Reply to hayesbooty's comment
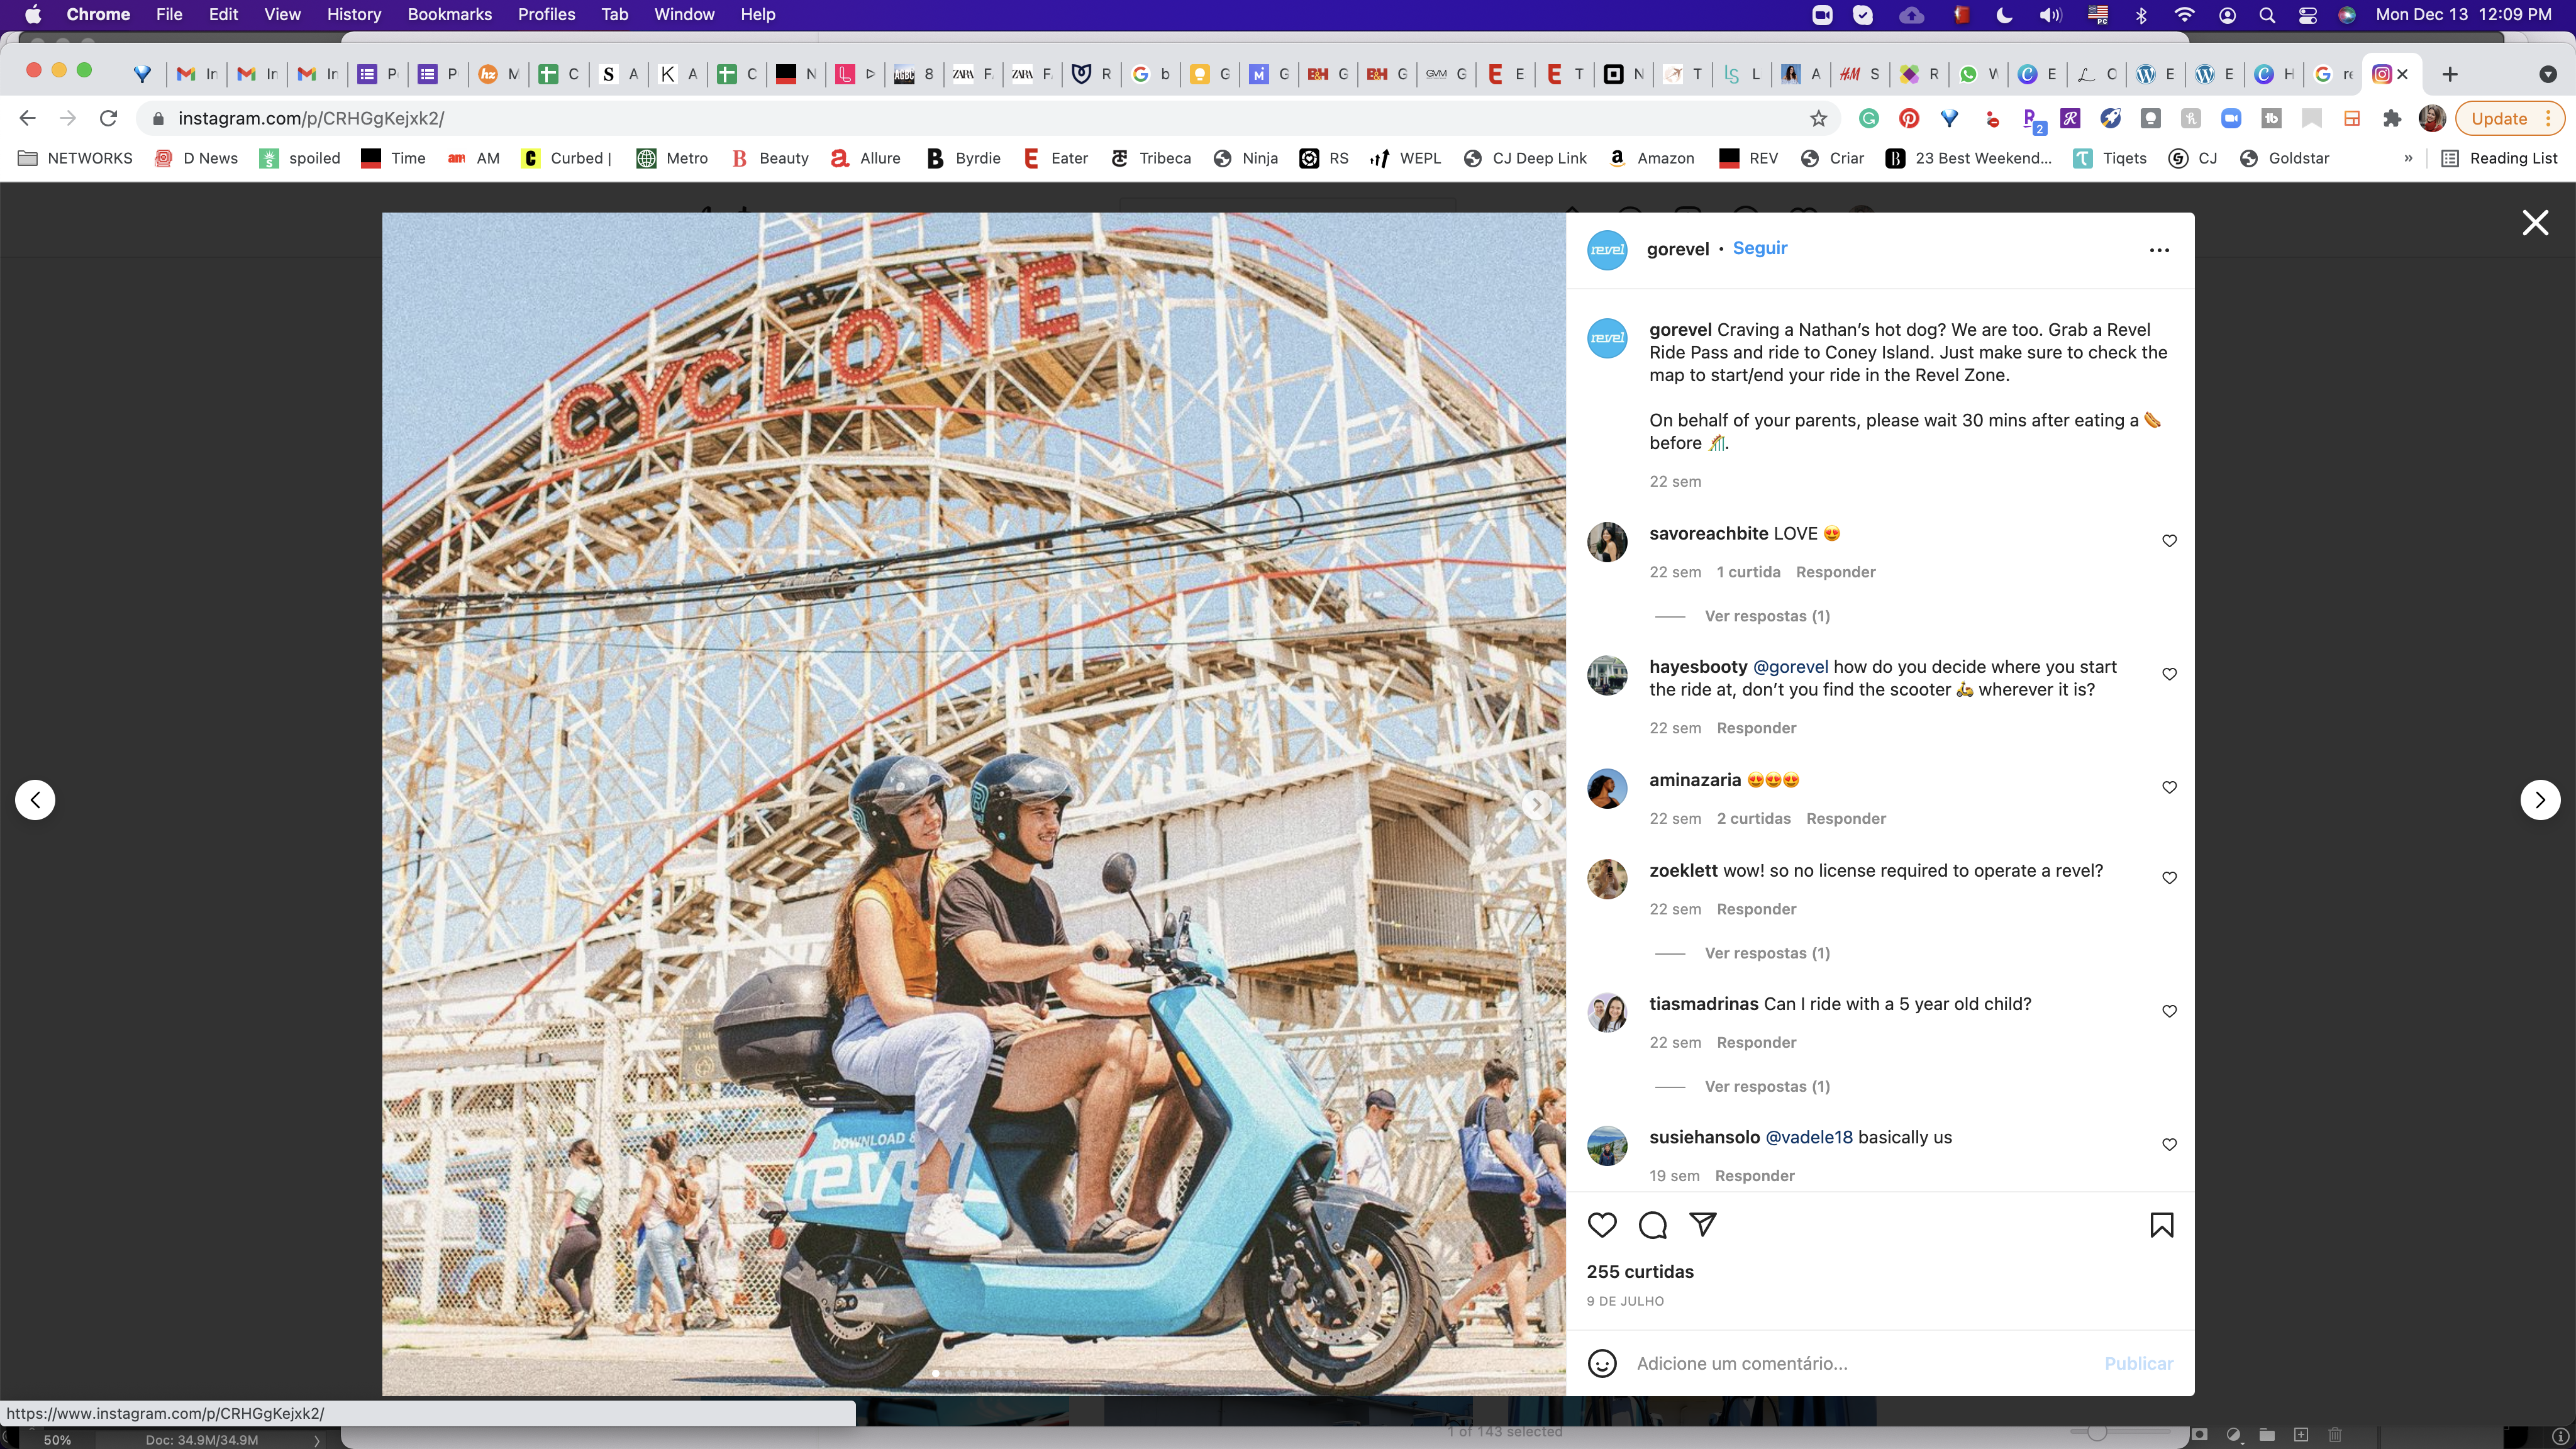Screen dimensions: 2576x1449 click(x=1756, y=728)
